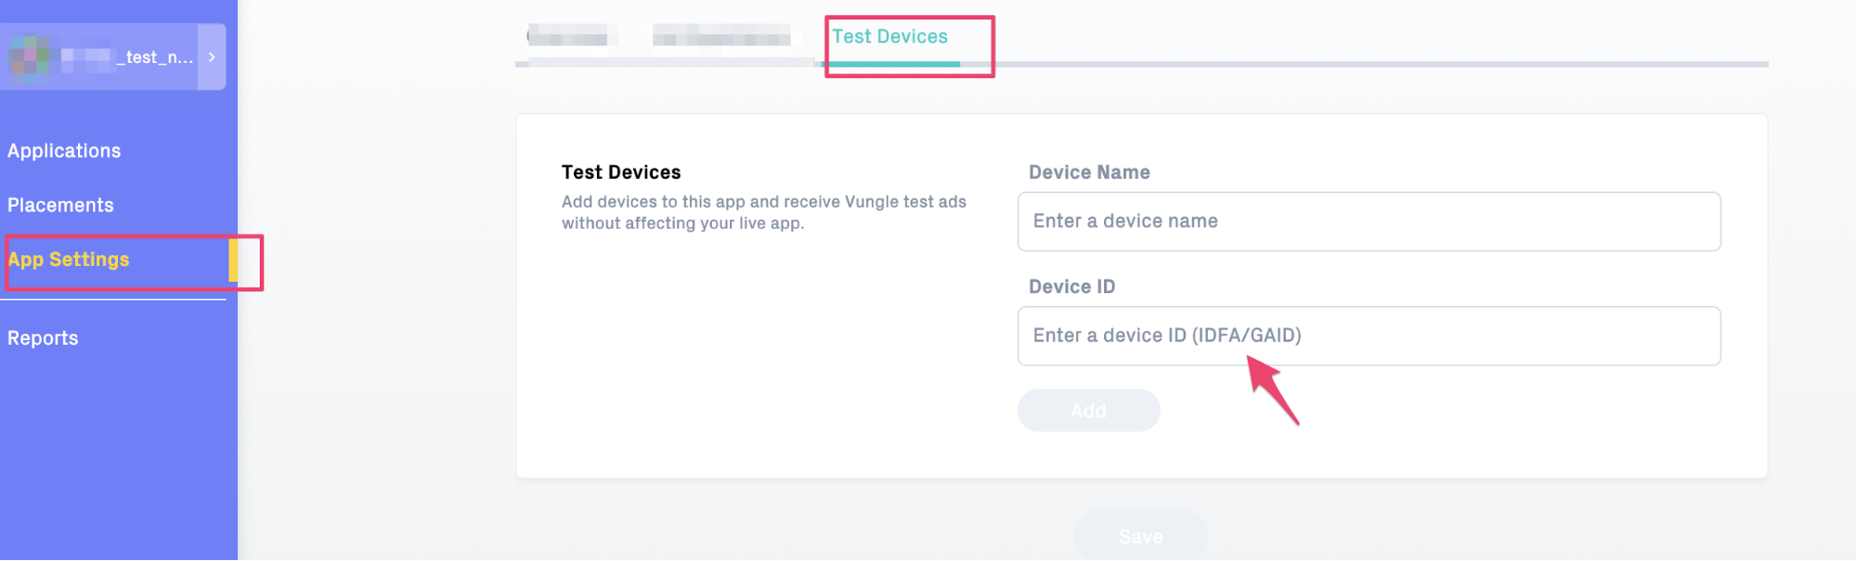Image resolution: width=1856 pixels, height=561 pixels.
Task: Select the leftmost blurred tab
Action: click(x=567, y=37)
